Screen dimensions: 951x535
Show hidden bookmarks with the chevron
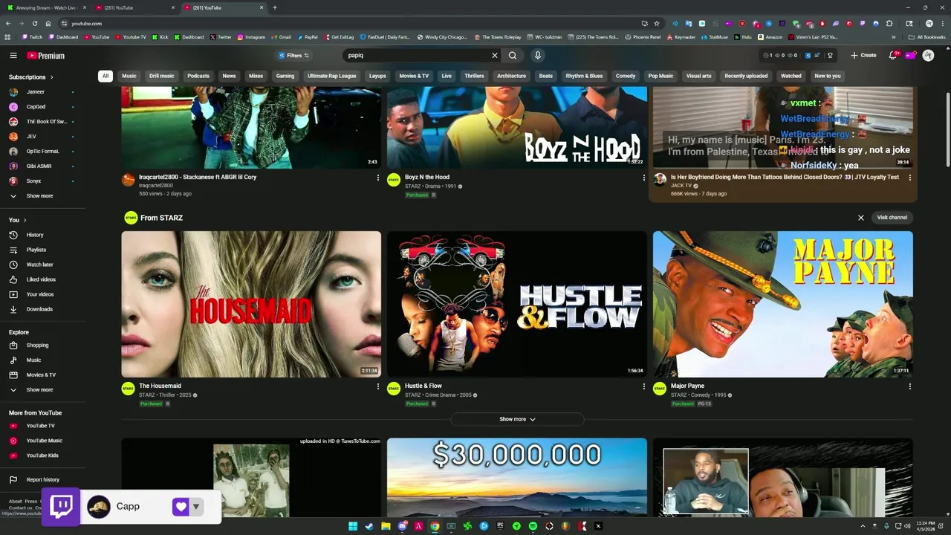pyautogui.click(x=895, y=36)
